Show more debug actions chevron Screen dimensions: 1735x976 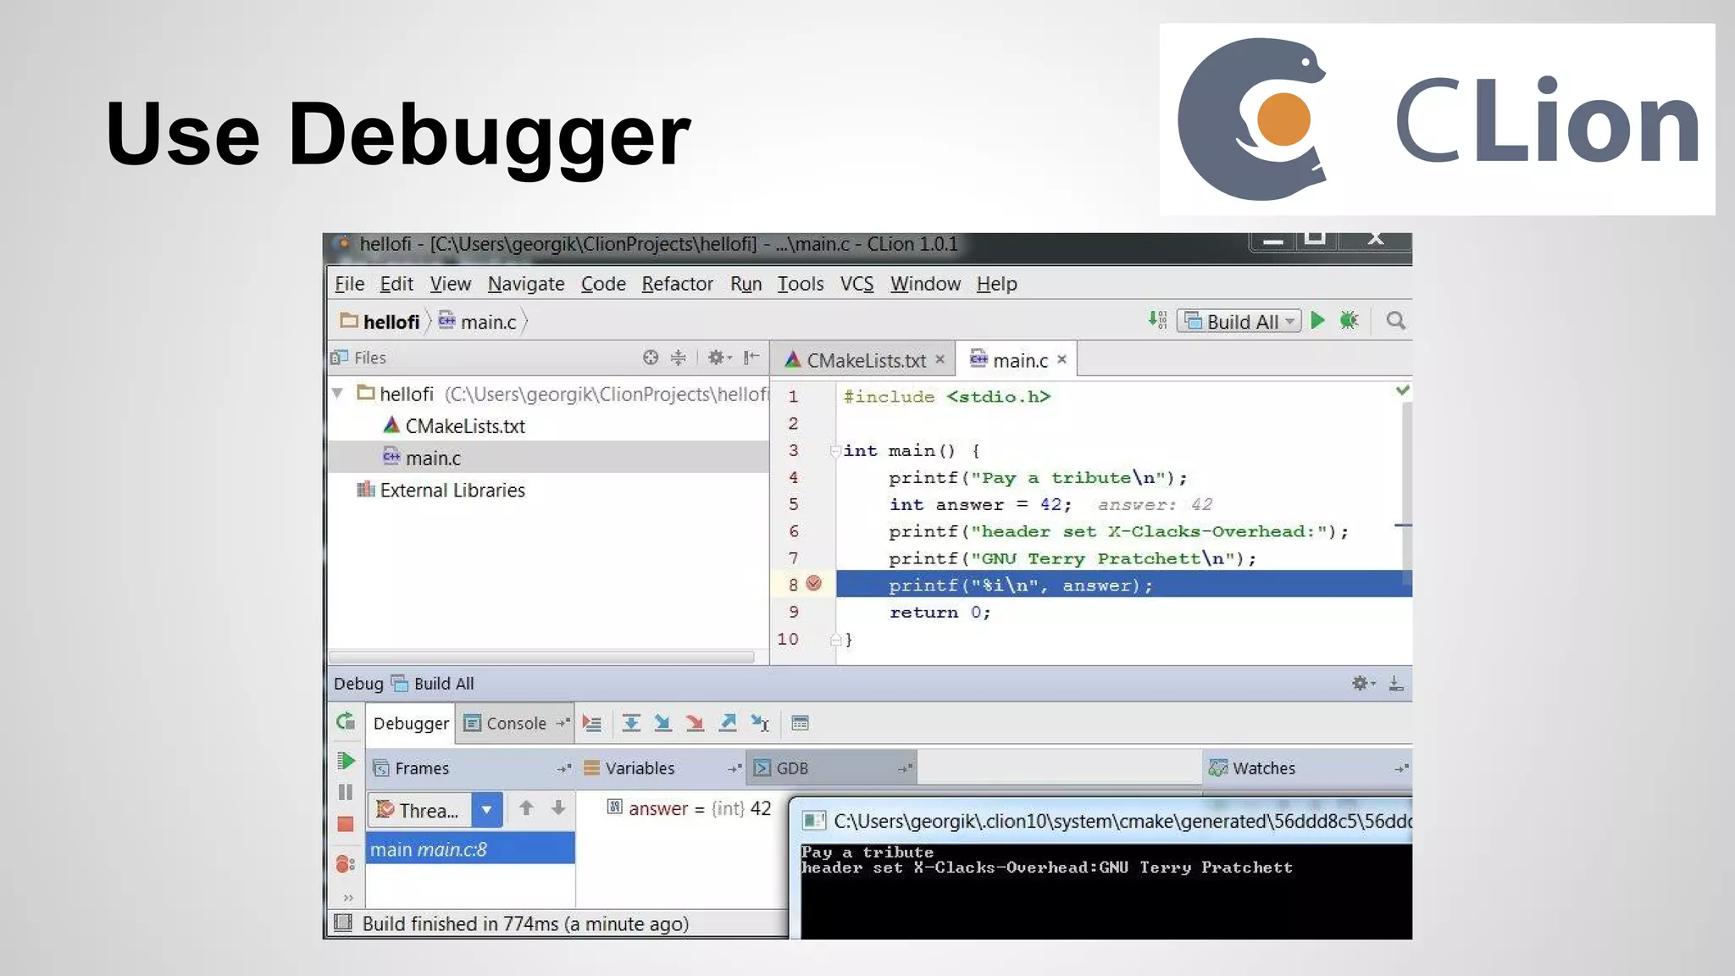[348, 897]
